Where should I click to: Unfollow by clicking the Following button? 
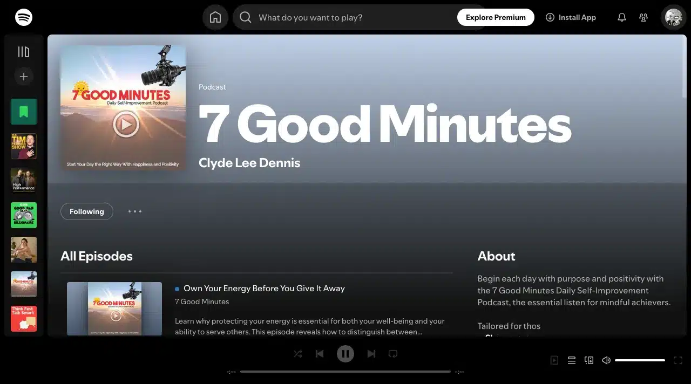pos(86,211)
